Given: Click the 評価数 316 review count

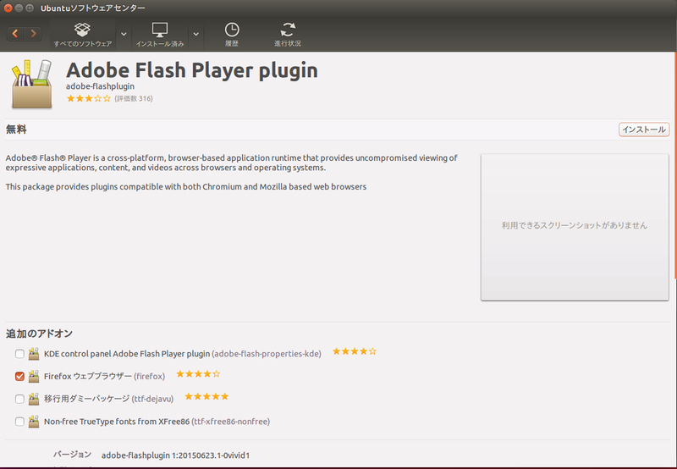Looking at the screenshot, I should (134, 98).
